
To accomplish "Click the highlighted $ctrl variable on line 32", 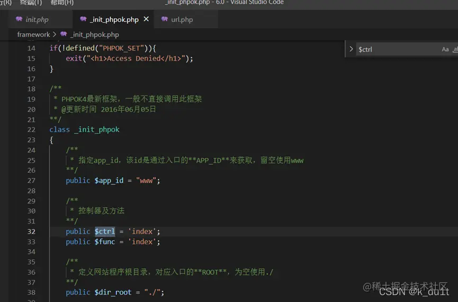I will click(105, 232).
